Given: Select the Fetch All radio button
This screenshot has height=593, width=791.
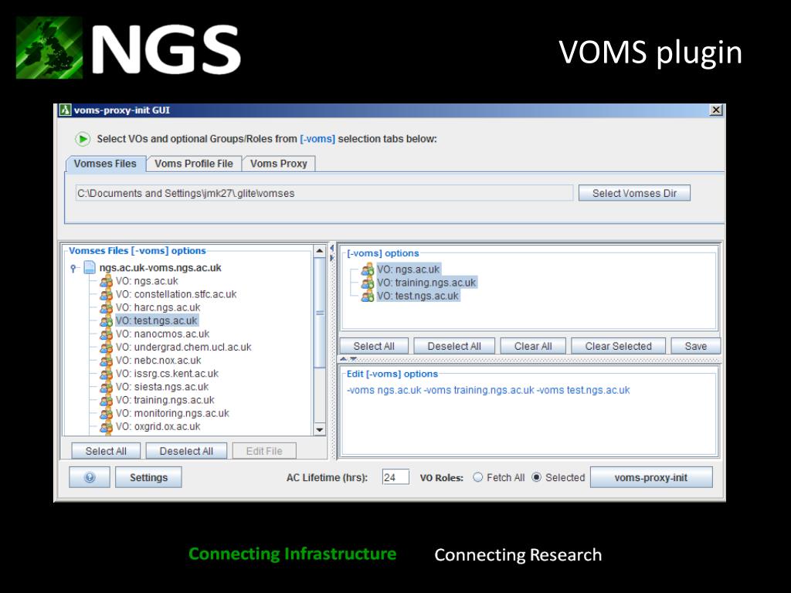Looking at the screenshot, I should (477, 477).
